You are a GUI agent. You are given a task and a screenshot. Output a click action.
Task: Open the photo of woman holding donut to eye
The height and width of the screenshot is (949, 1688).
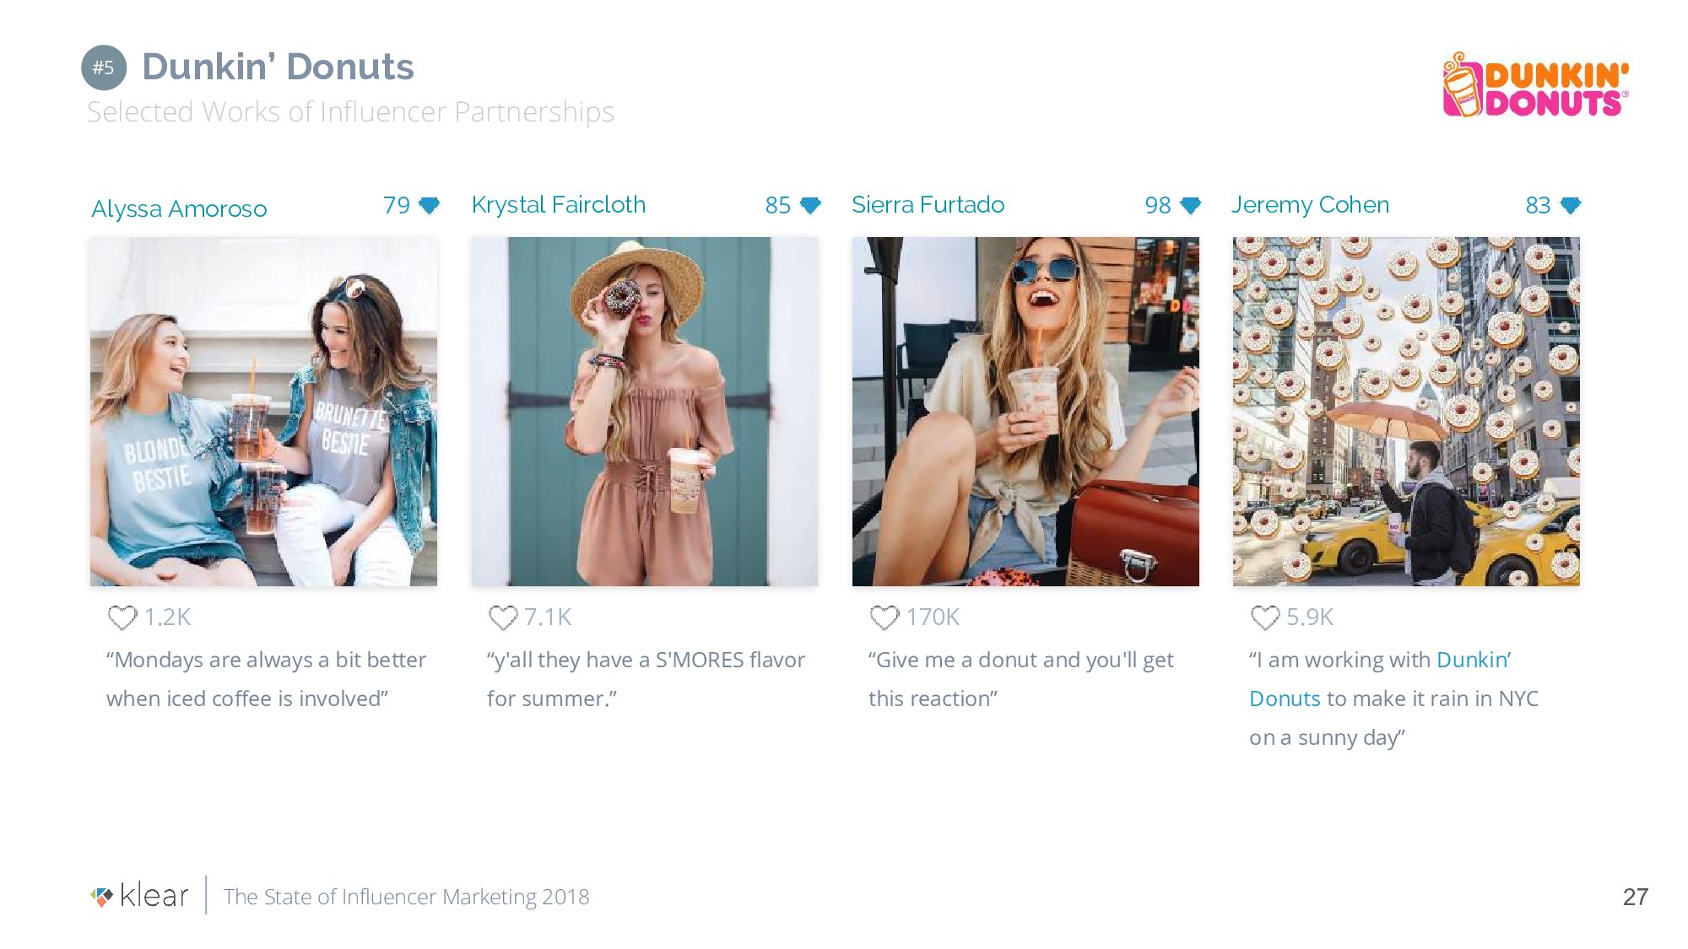pos(645,412)
